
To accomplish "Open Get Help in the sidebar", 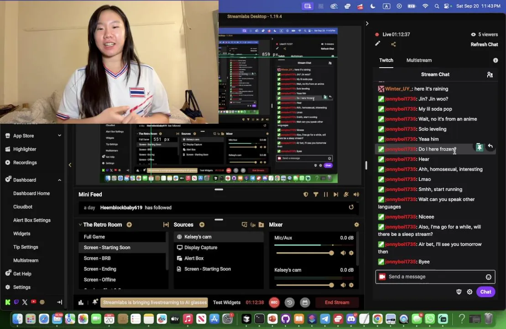I will [x=22, y=274].
